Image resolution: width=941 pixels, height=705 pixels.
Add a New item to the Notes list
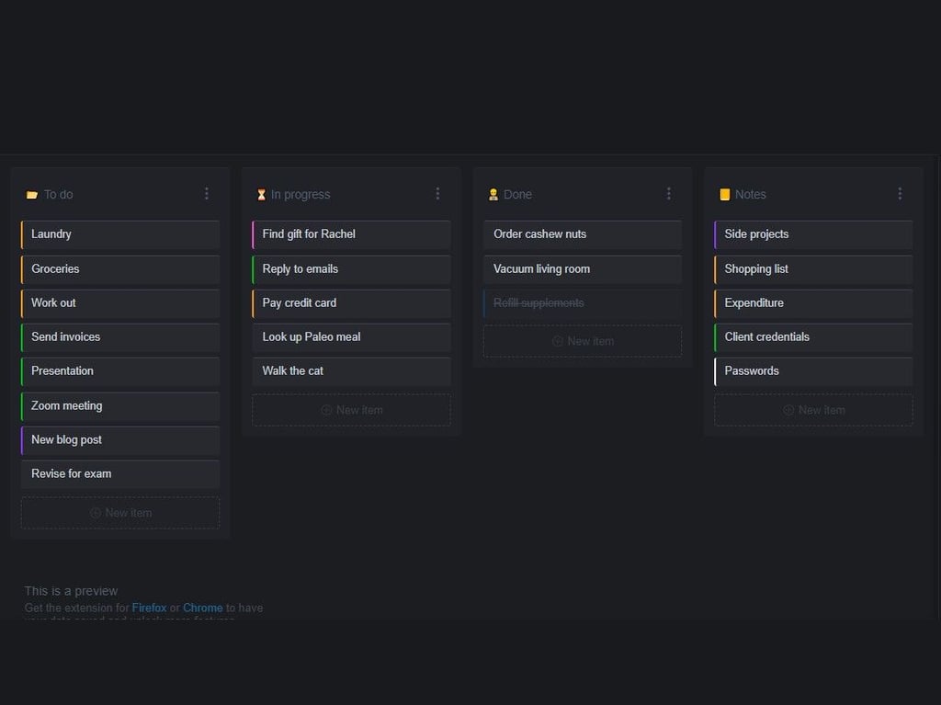814,410
